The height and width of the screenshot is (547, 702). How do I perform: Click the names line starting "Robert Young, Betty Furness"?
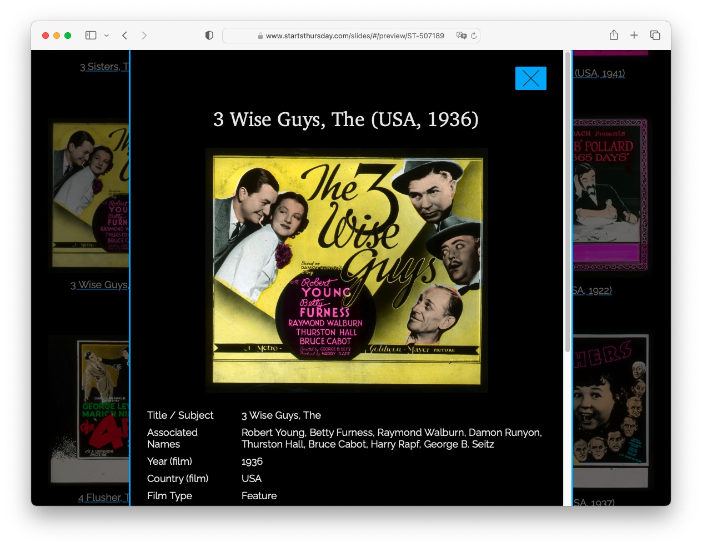coord(392,433)
